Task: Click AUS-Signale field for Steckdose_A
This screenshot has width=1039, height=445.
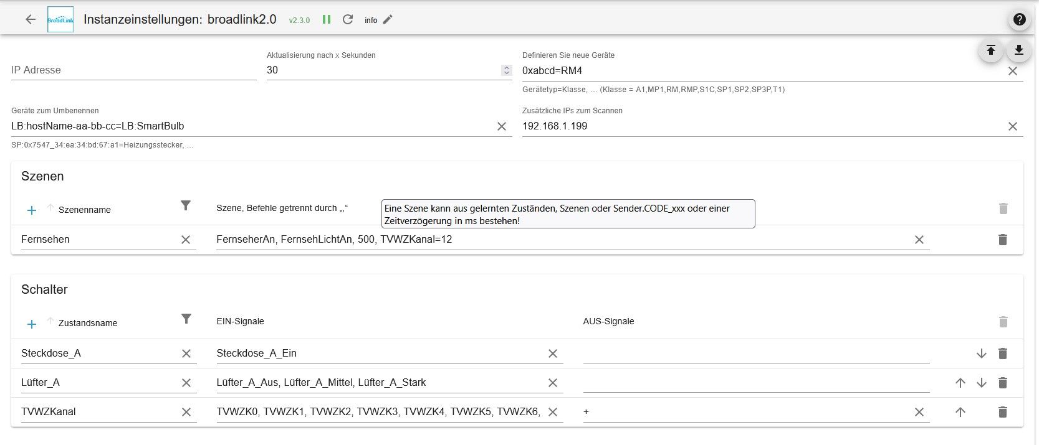Action: coord(755,354)
